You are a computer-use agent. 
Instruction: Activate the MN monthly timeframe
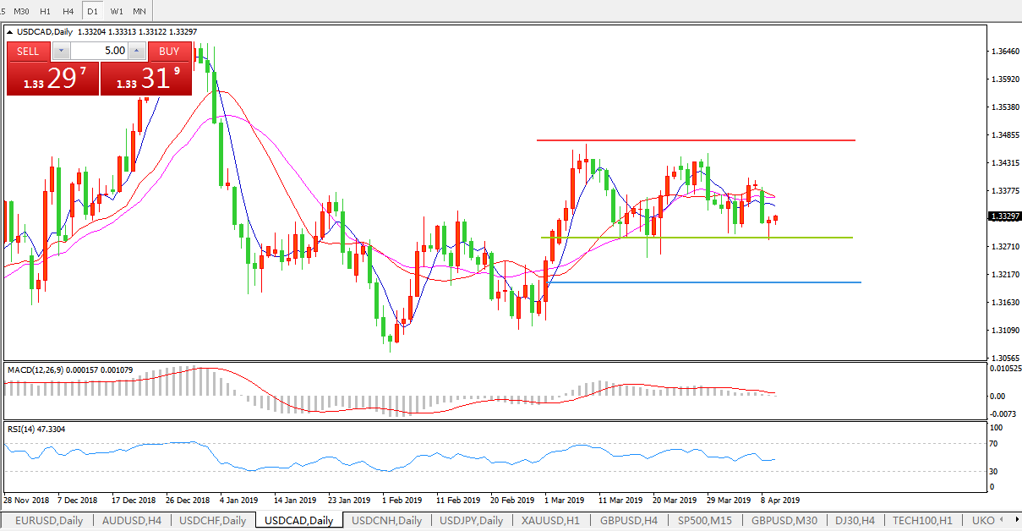[139, 11]
